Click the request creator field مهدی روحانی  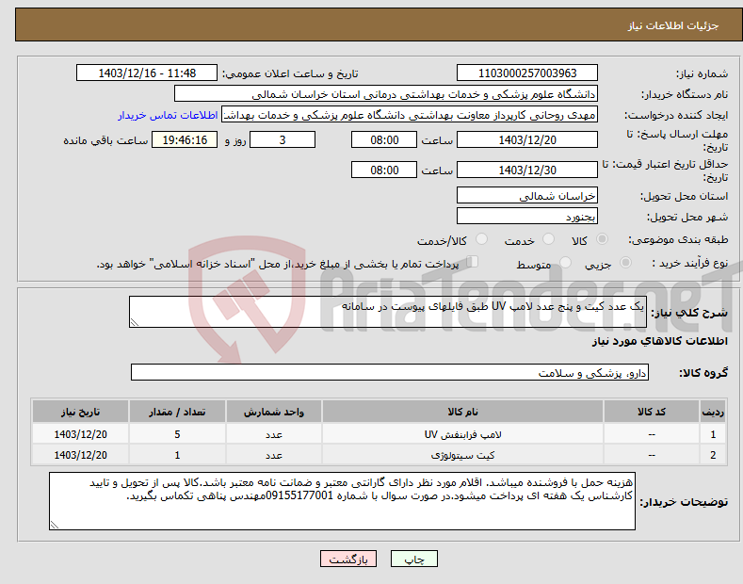(x=410, y=115)
